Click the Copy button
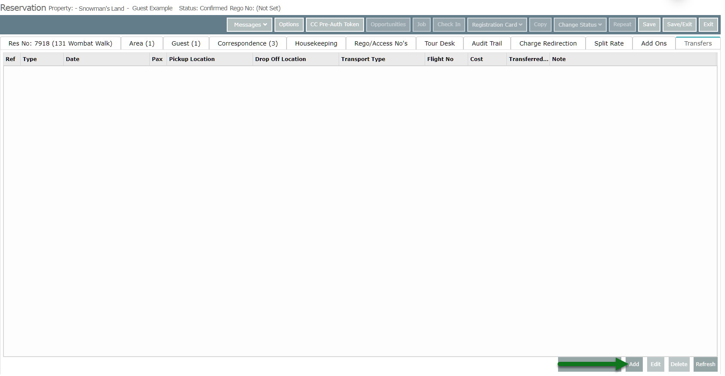725x376 pixels. 540,24
